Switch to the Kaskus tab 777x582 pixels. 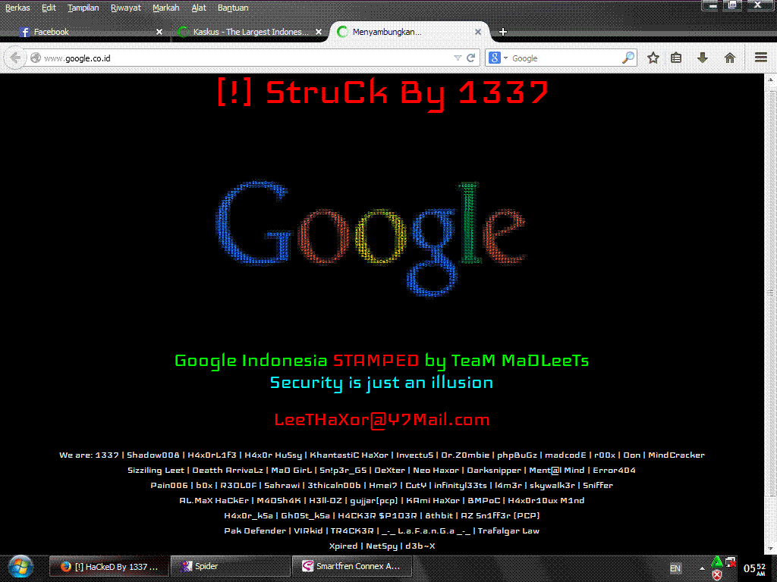(x=250, y=32)
